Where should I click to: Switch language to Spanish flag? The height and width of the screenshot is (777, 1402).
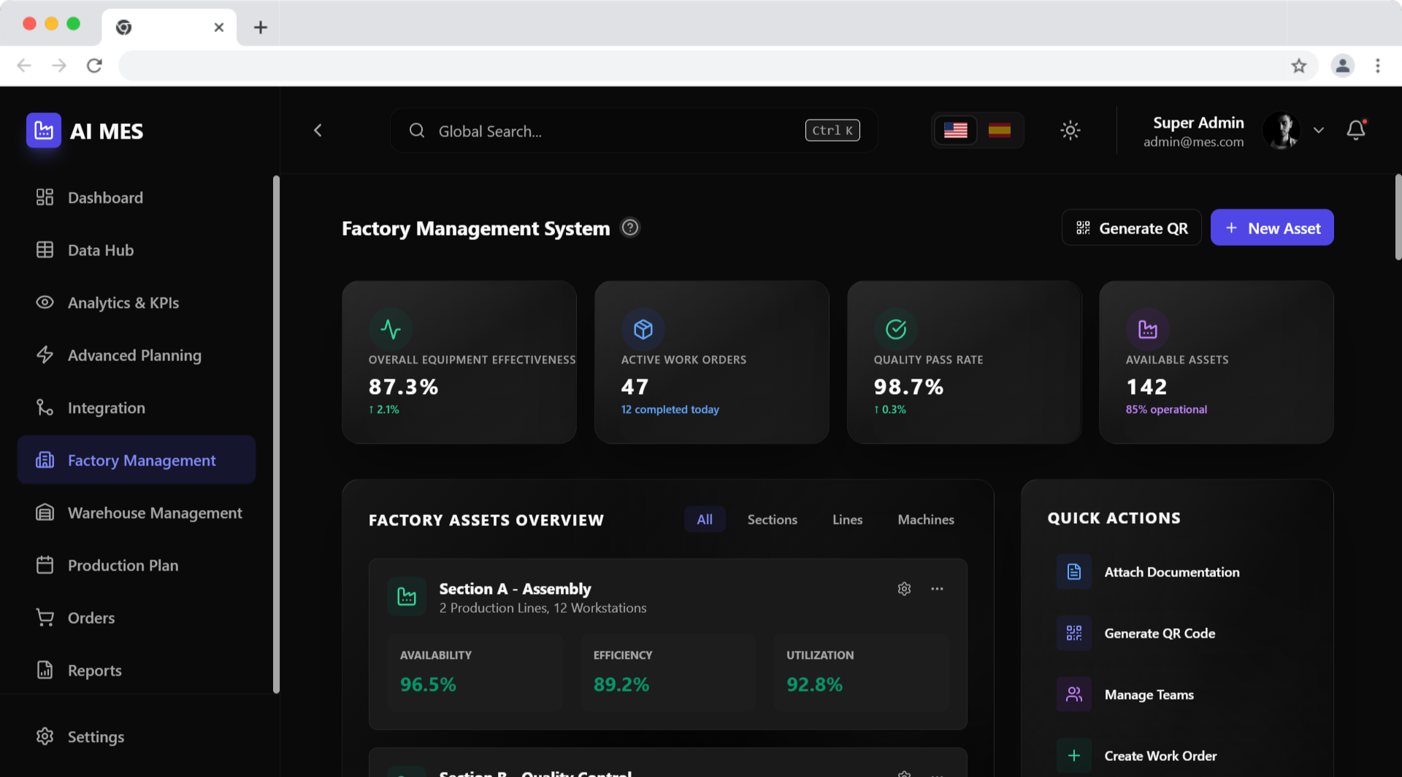pyautogui.click(x=999, y=131)
